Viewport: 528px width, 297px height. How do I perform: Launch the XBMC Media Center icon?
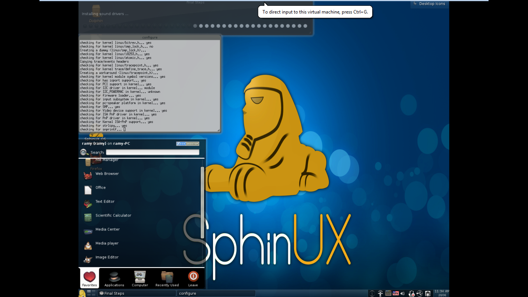(88, 231)
